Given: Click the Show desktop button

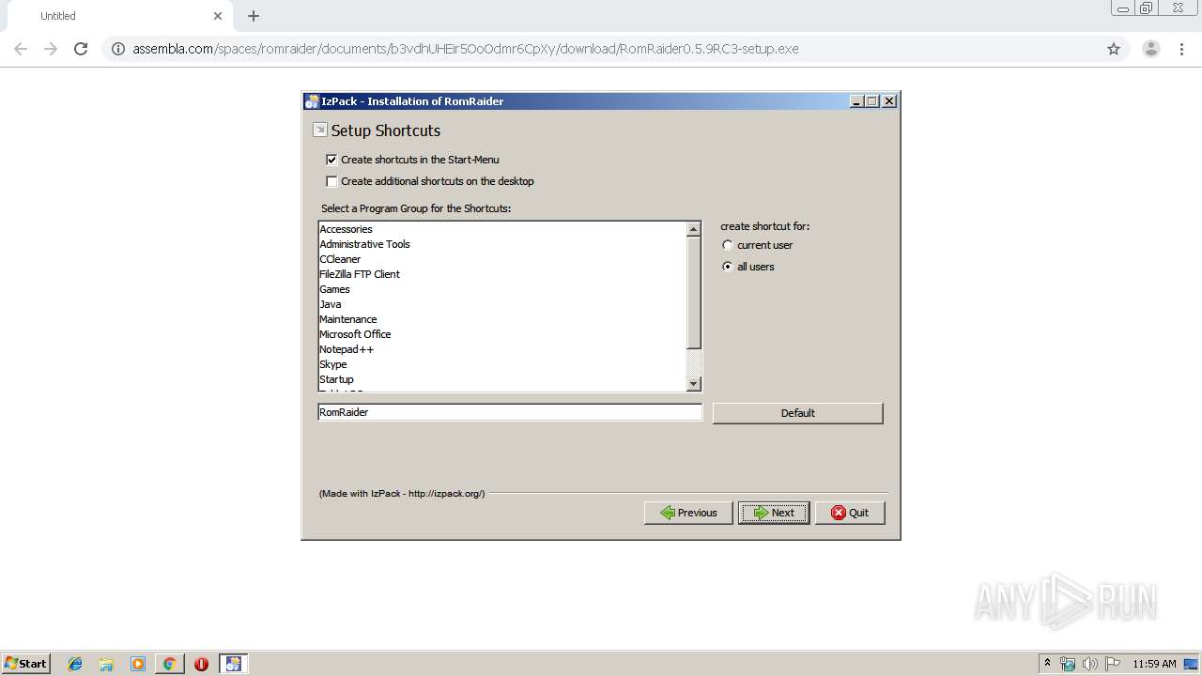Looking at the screenshot, I should [x=1193, y=664].
